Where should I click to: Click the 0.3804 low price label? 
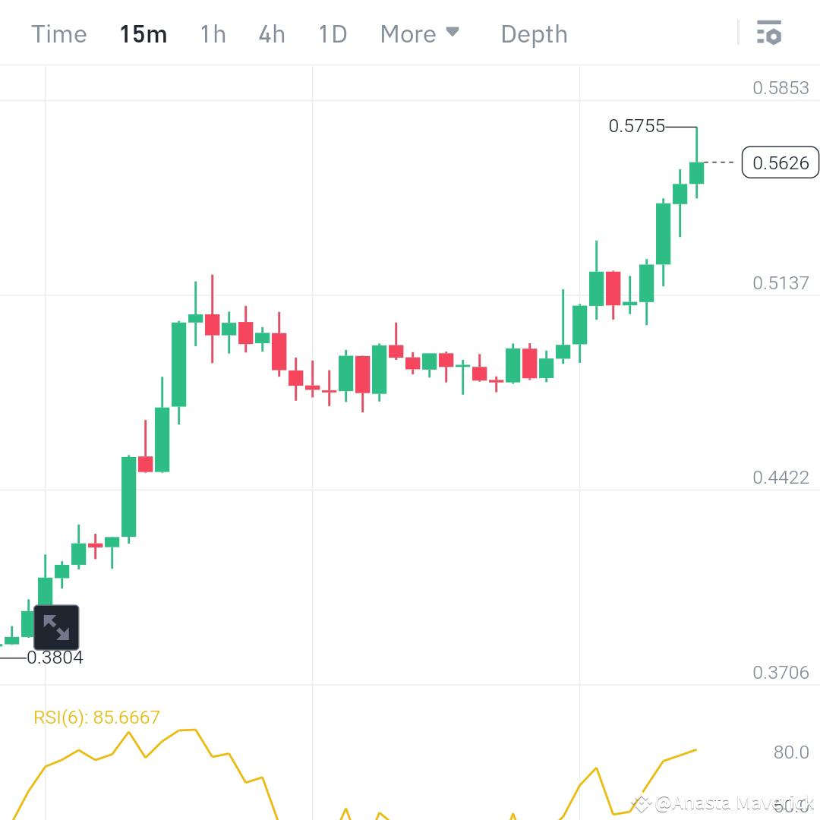point(55,658)
